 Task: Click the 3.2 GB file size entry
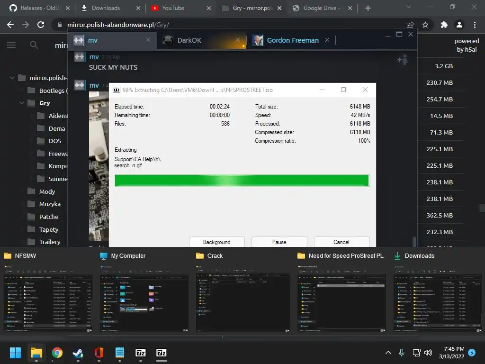pyautogui.click(x=443, y=66)
